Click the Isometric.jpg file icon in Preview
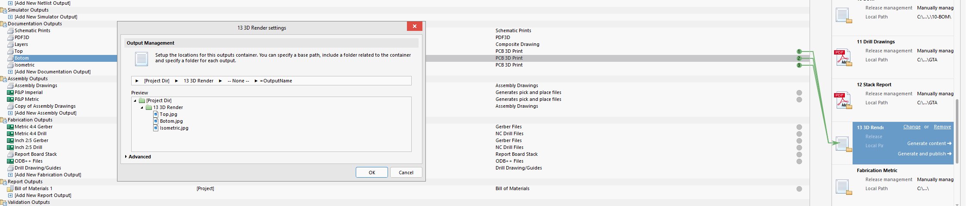This screenshot has width=967, height=206. coord(156,128)
